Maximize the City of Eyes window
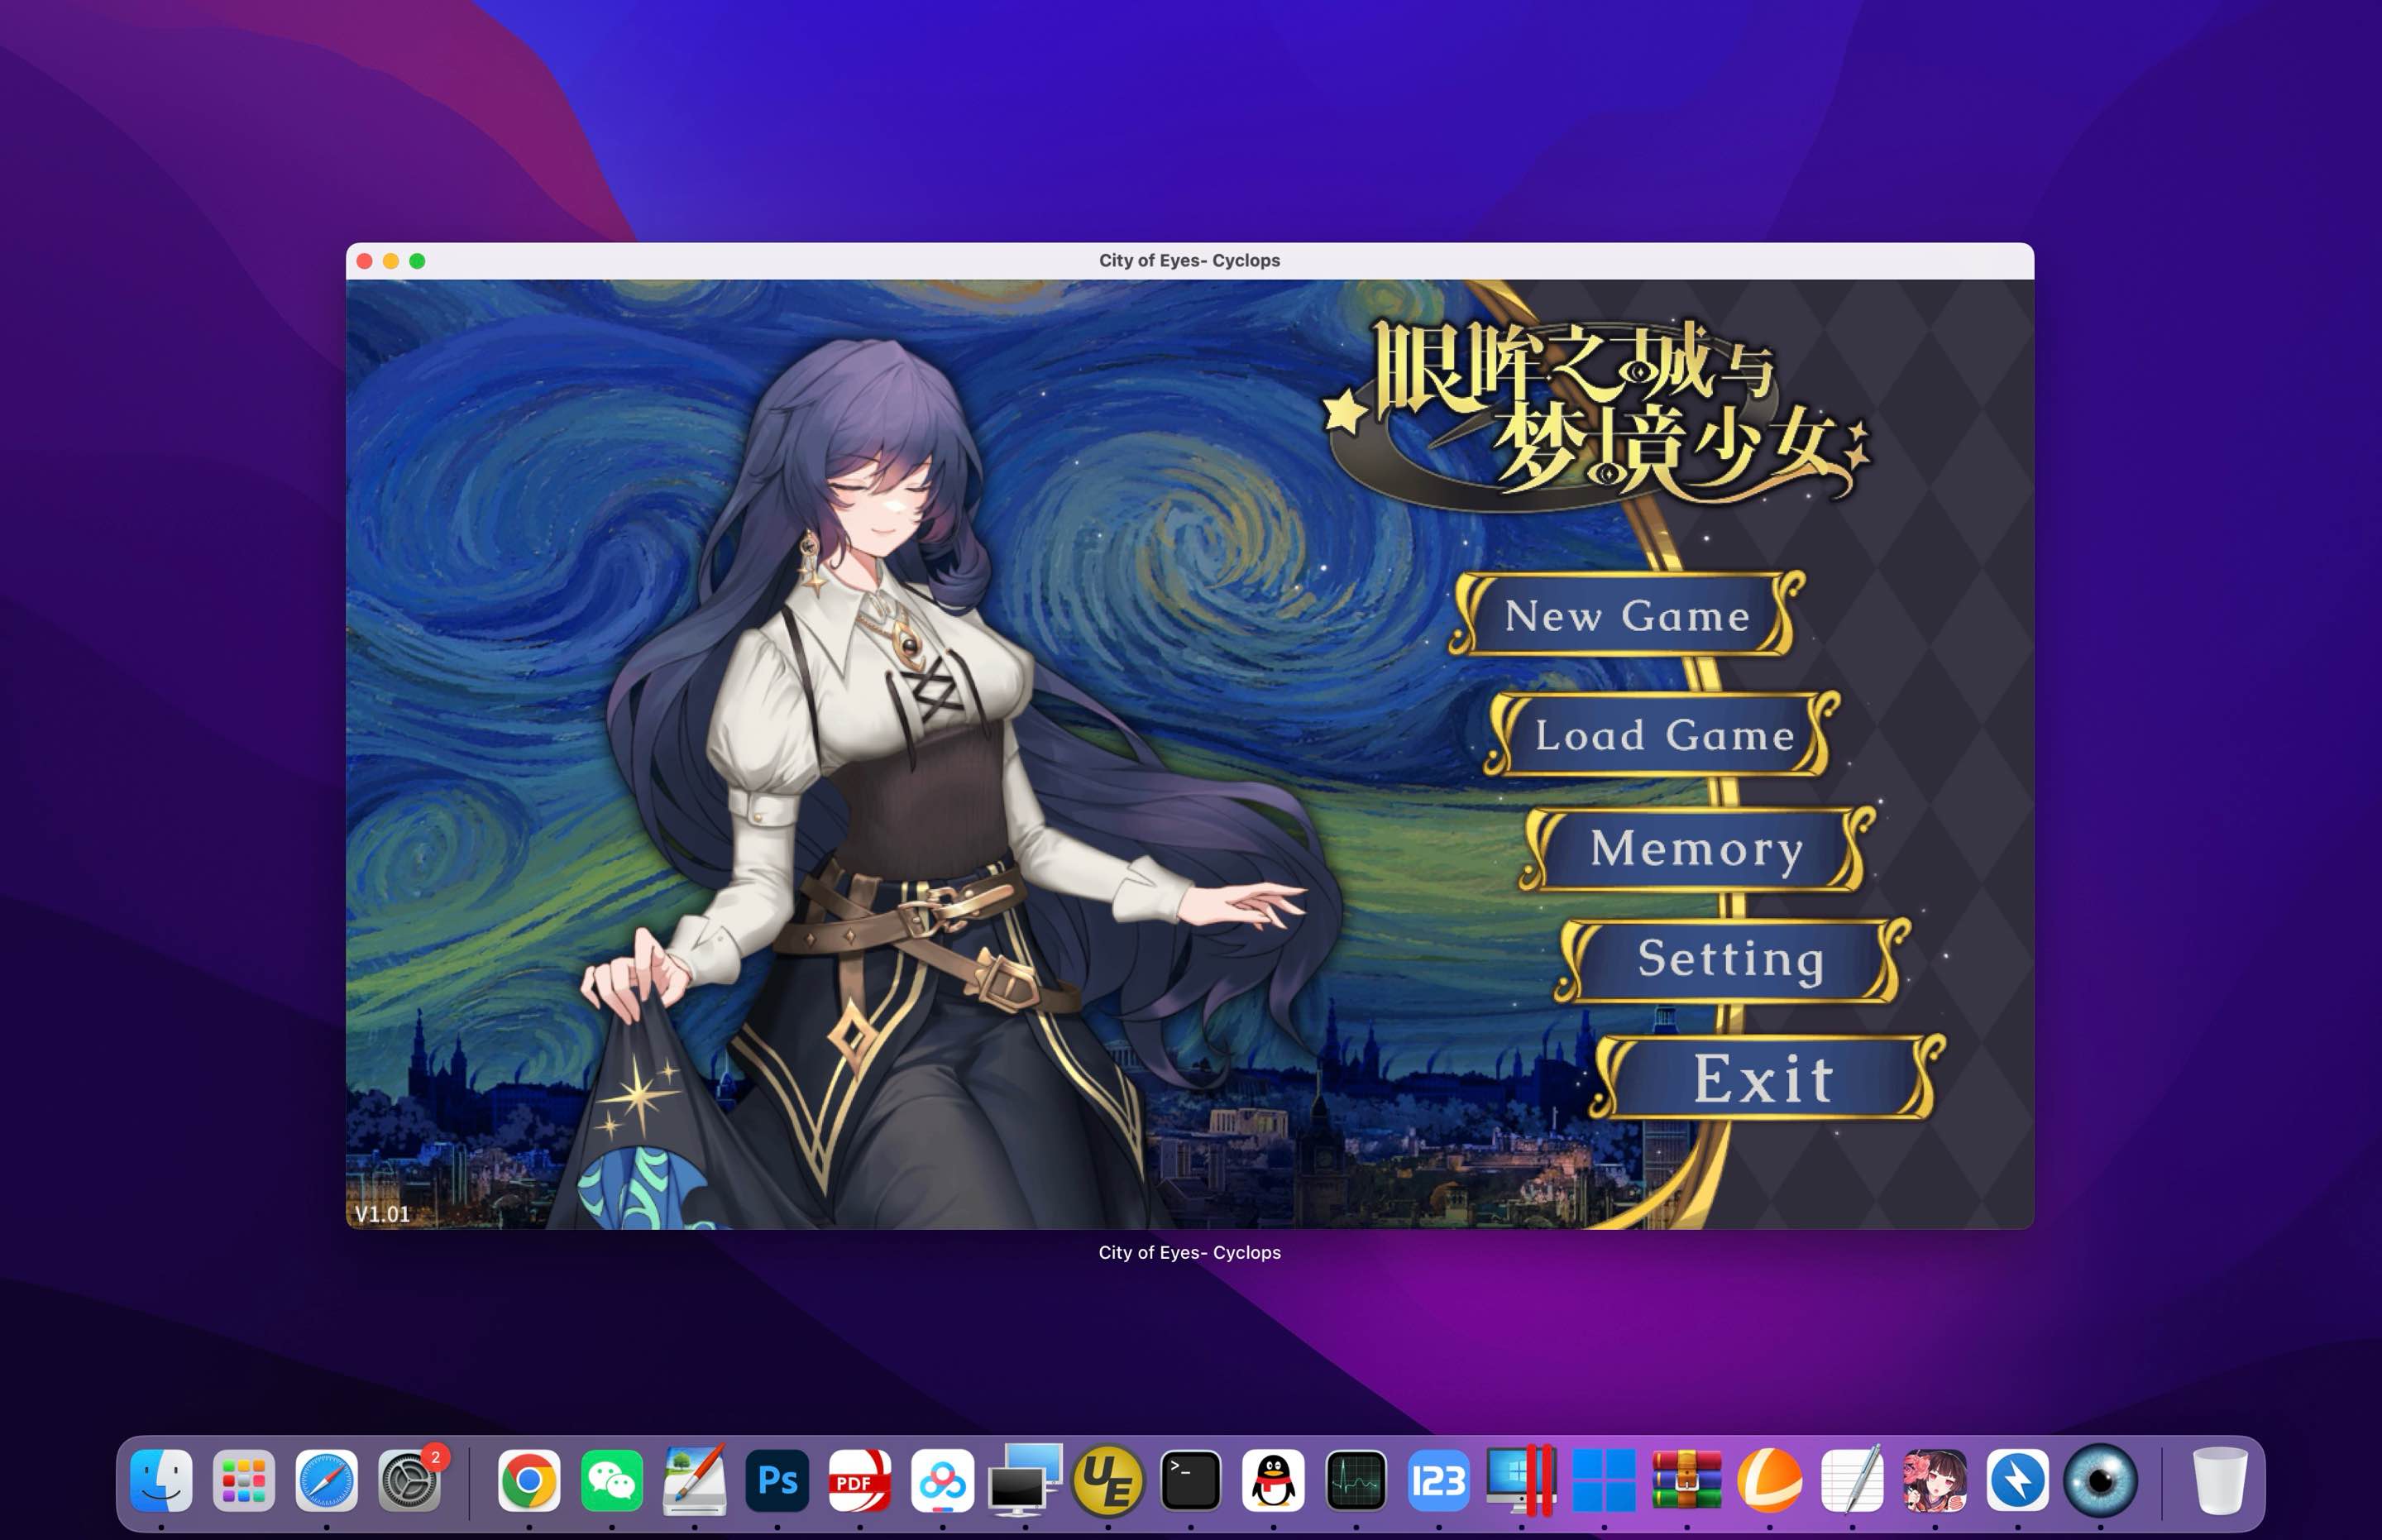Image resolution: width=2382 pixels, height=1540 pixels. click(x=417, y=261)
